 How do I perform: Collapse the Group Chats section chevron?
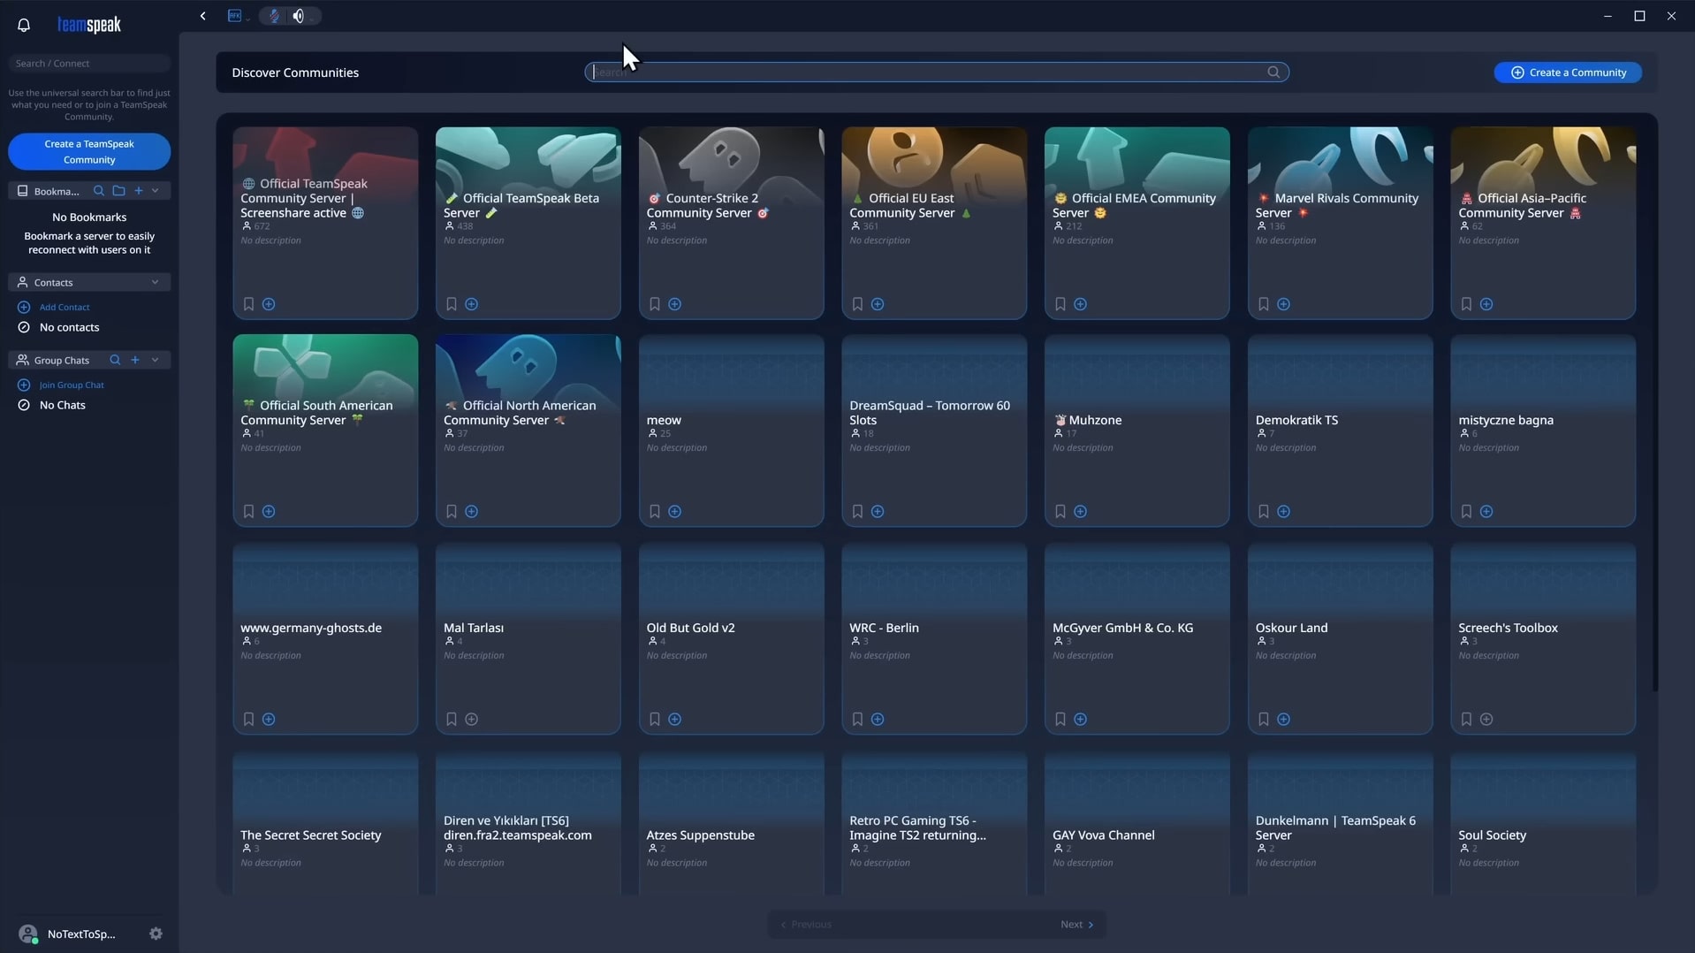coord(156,361)
